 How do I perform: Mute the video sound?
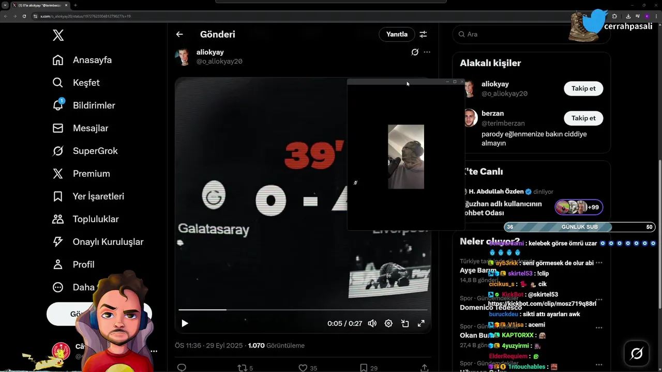[x=372, y=323]
